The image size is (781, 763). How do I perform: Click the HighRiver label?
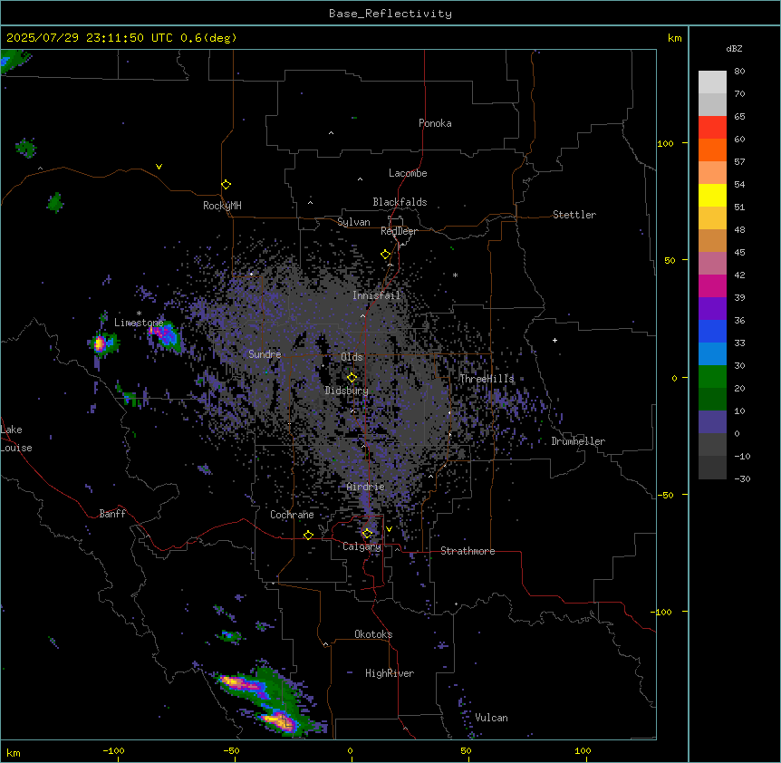[x=390, y=673]
